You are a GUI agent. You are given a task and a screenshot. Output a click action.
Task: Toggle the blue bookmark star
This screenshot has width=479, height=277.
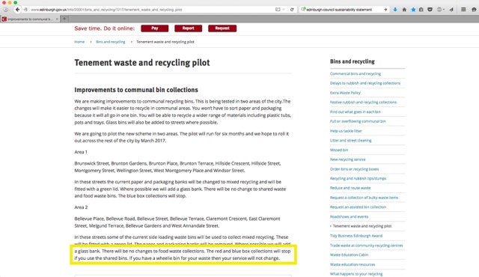(x=413, y=10)
